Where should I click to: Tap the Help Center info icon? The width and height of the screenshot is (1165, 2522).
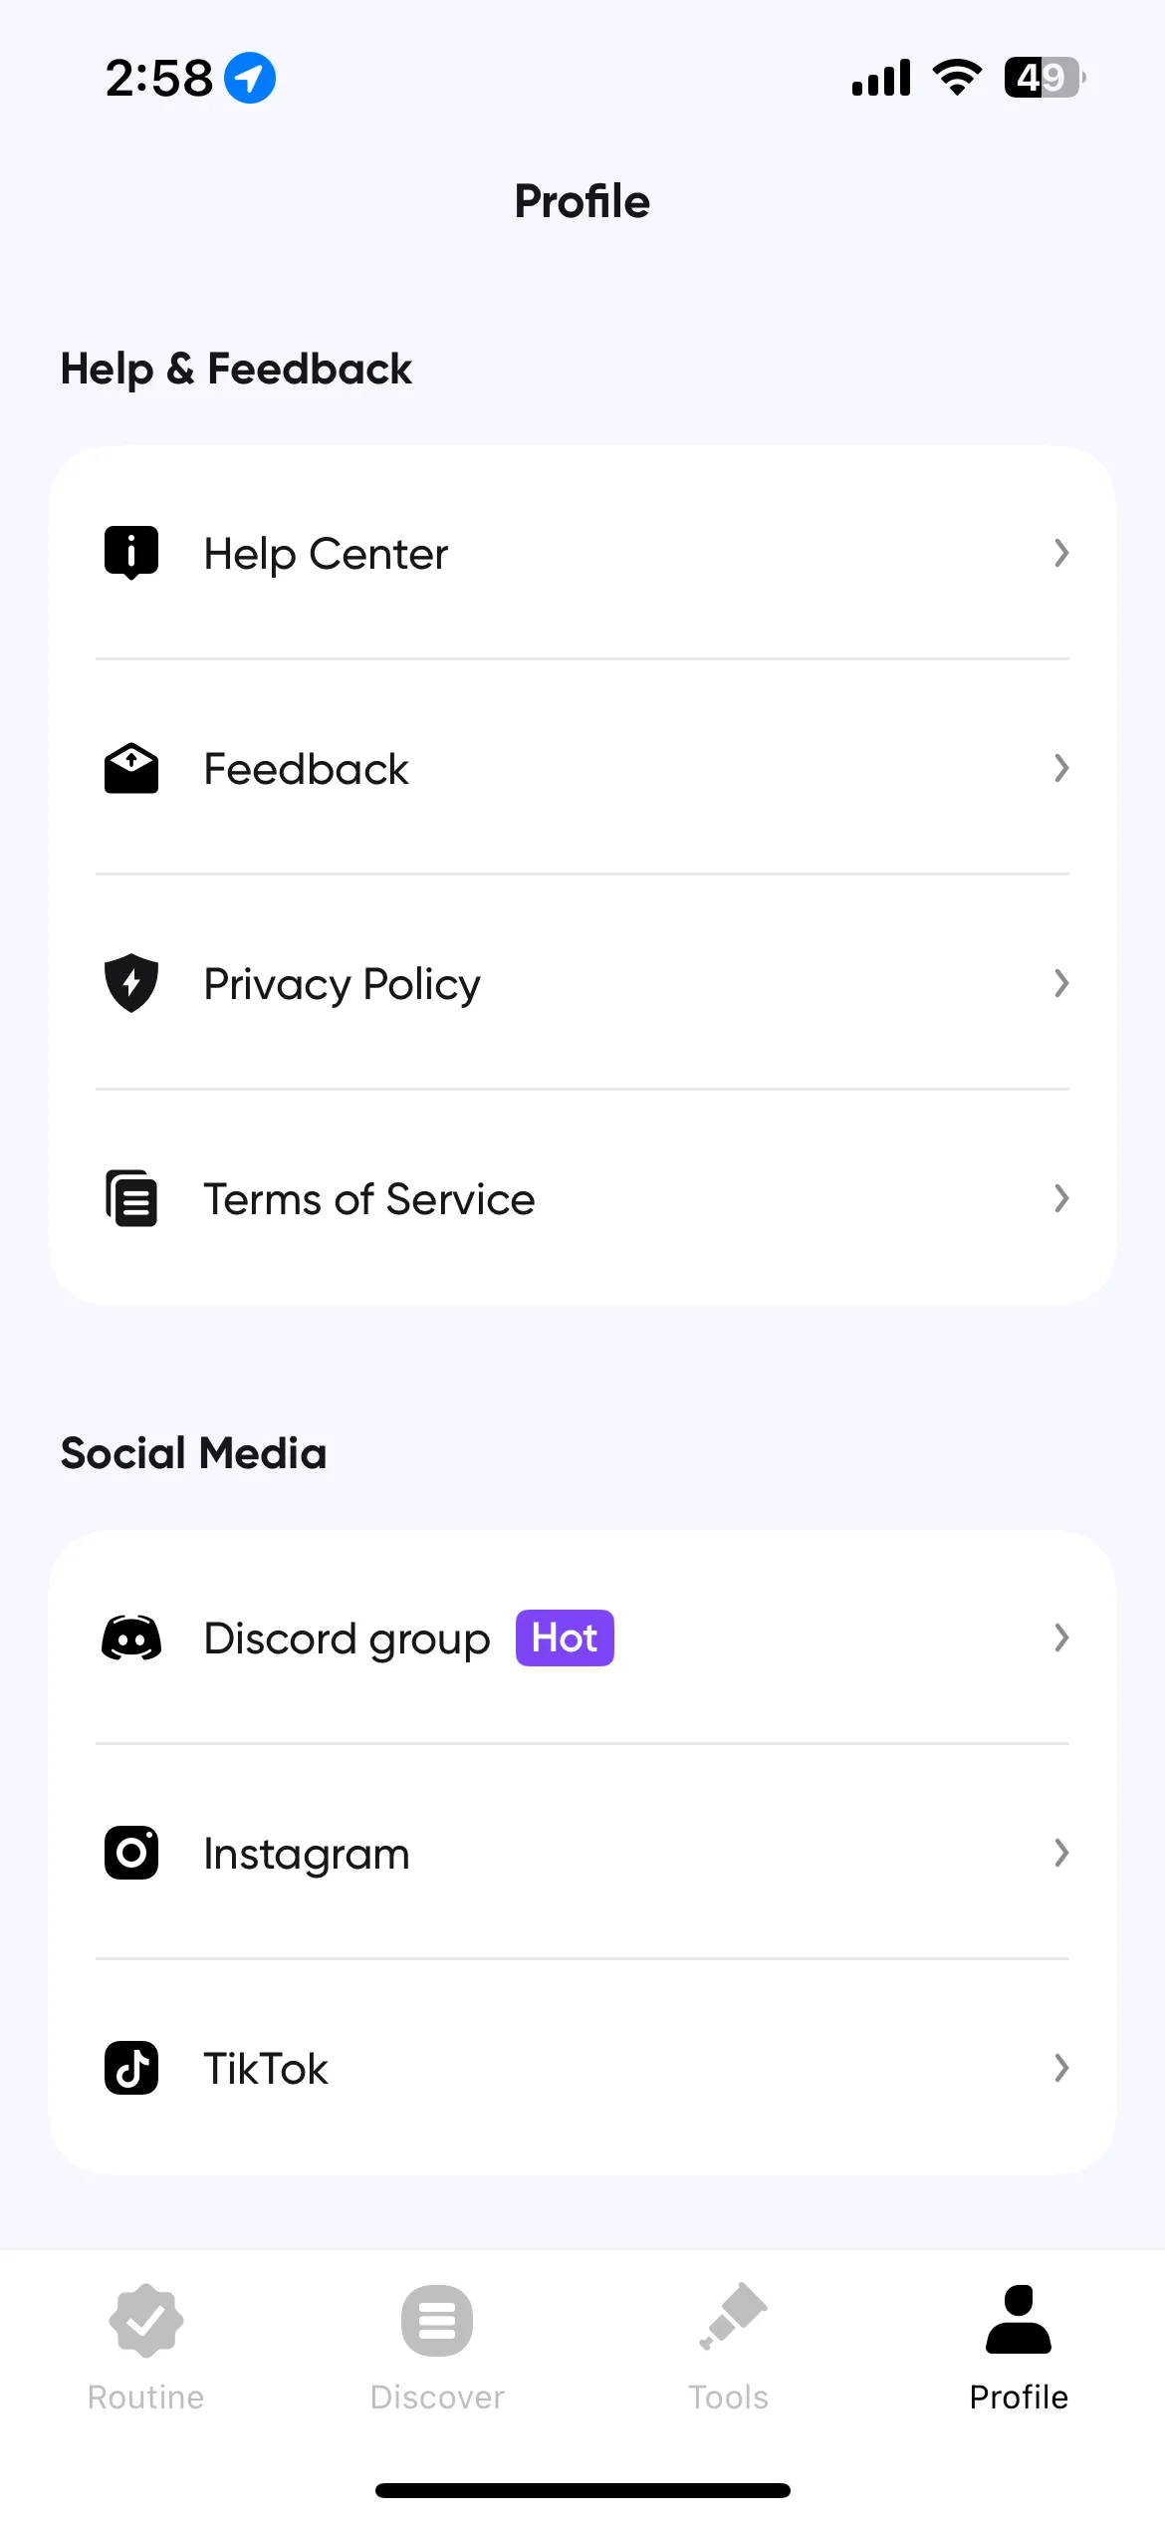pyautogui.click(x=131, y=553)
